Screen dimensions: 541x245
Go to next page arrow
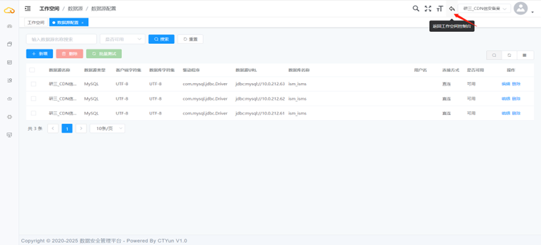[x=81, y=129]
